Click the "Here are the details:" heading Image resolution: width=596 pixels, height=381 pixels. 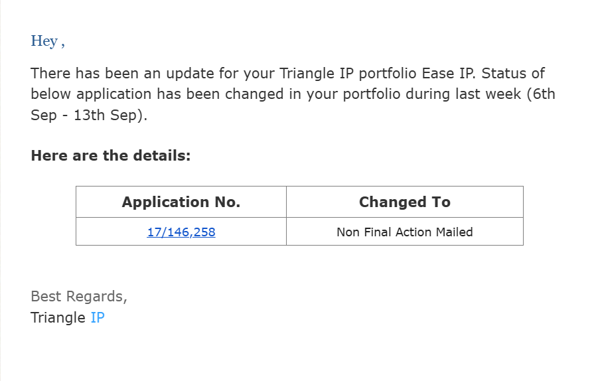[x=110, y=156]
